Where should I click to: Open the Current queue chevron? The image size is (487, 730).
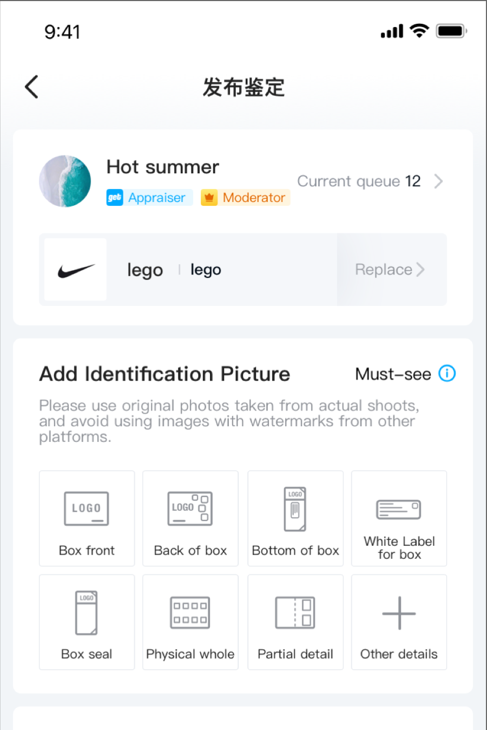(438, 181)
